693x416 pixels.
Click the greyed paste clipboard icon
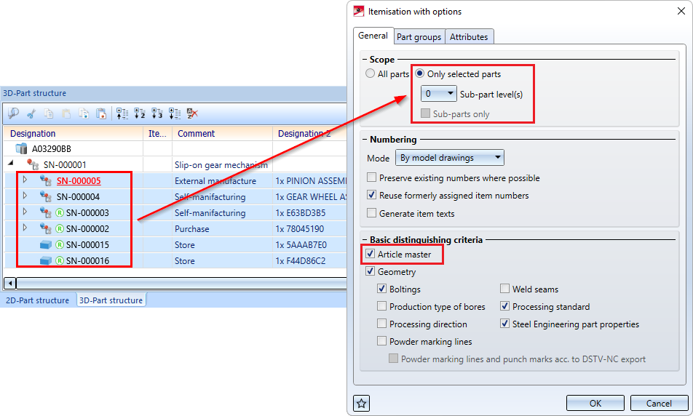[66, 114]
